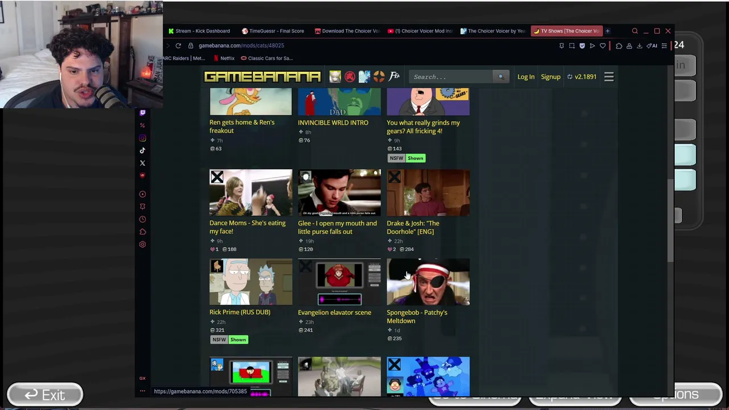Click the v2.1891 version link

(581, 77)
